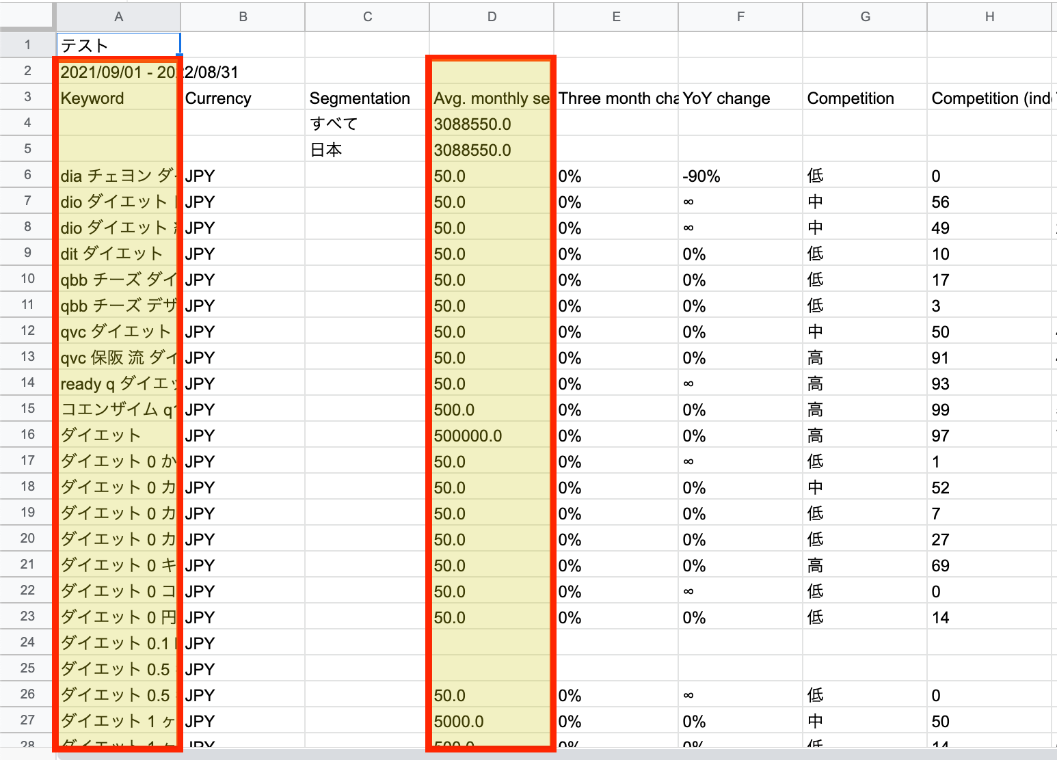Click the date range cell 2021/09/01
The image size is (1057, 760).
pyautogui.click(x=118, y=72)
